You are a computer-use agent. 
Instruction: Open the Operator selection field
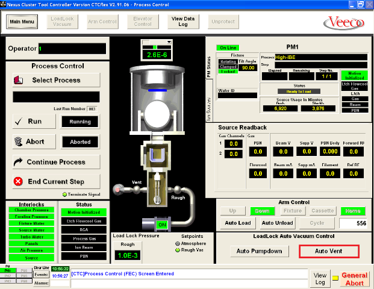72,48
